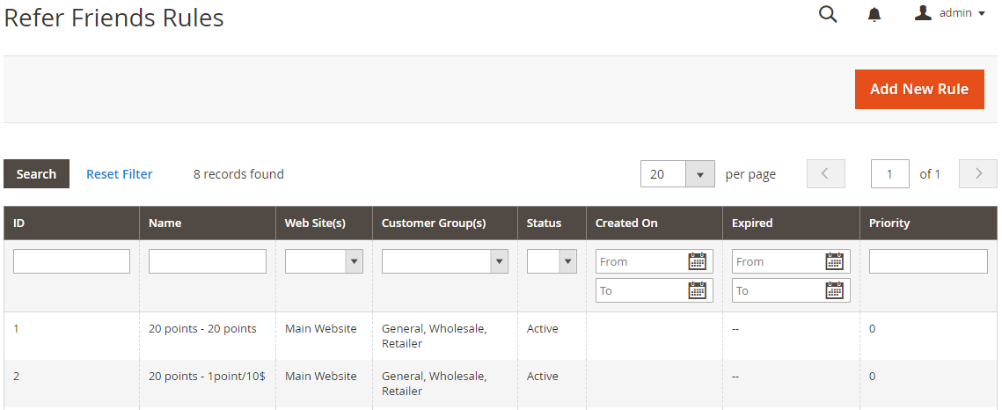Open calendar for Created On To date
Image resolution: width=1002 pixels, height=410 pixels.
pyautogui.click(x=698, y=290)
